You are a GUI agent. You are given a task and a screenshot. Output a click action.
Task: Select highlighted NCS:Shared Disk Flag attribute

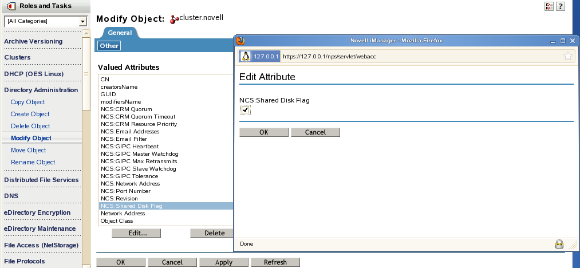167,206
